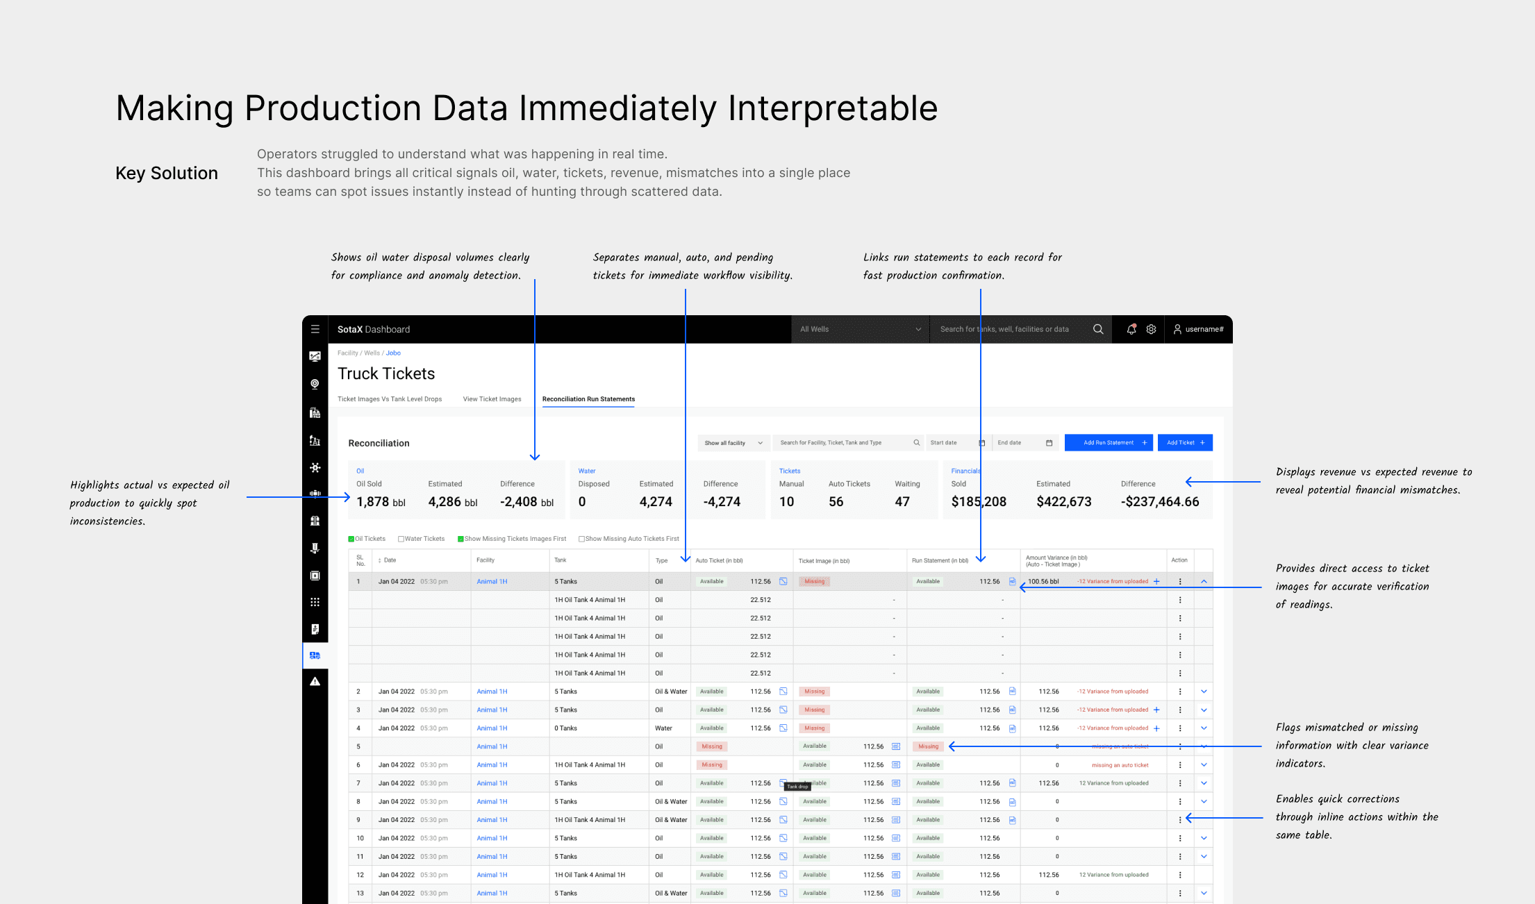Image resolution: width=1535 pixels, height=904 pixels.
Task: Uncheck the Oil Tickets checkbox
Action: [x=351, y=539]
